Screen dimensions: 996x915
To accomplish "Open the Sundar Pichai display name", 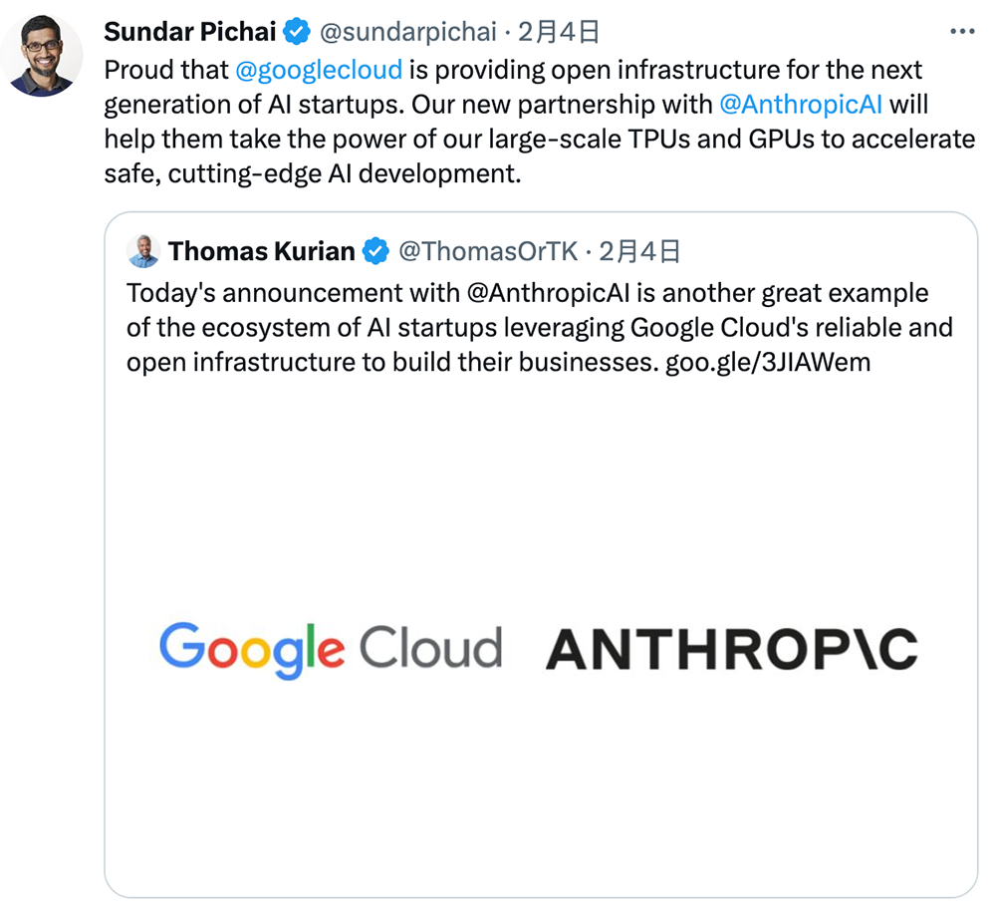I will point(189,32).
